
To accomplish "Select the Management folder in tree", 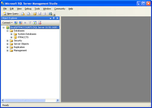I will tap(20, 50).
